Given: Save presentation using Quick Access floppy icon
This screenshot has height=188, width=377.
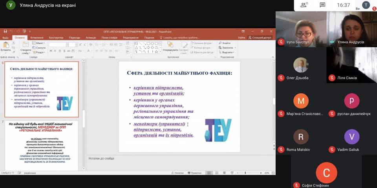Looking at the screenshot, I should [x=5, y=31].
